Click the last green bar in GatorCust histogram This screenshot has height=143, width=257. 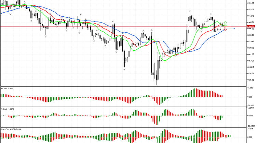click(x=230, y=136)
